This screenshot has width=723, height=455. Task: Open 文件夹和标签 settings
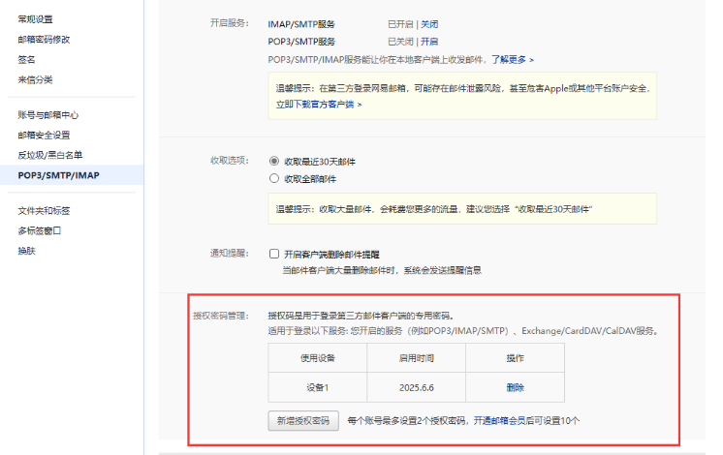click(x=44, y=210)
